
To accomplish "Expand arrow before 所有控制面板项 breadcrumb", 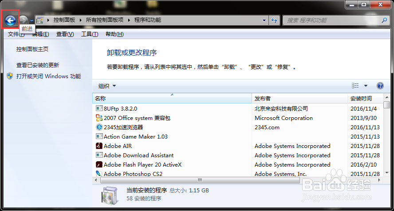I will (x=81, y=20).
